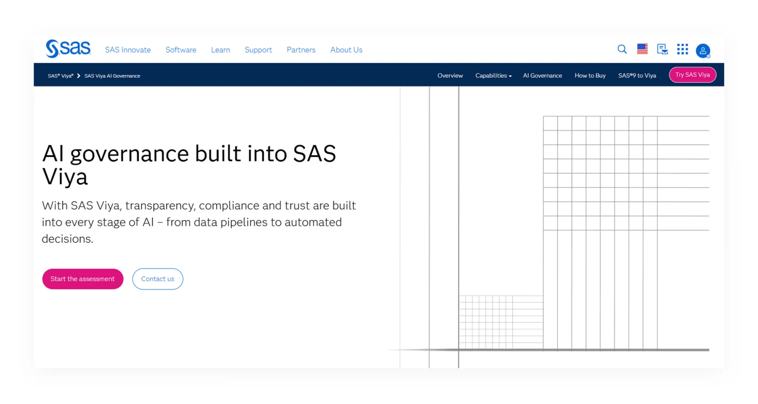Open the search magnifier icon
Image resolution: width=758 pixels, height=404 pixels.
pos(622,49)
